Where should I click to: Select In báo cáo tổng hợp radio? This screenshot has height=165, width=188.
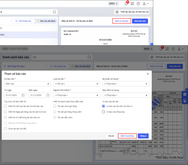click(104, 112)
